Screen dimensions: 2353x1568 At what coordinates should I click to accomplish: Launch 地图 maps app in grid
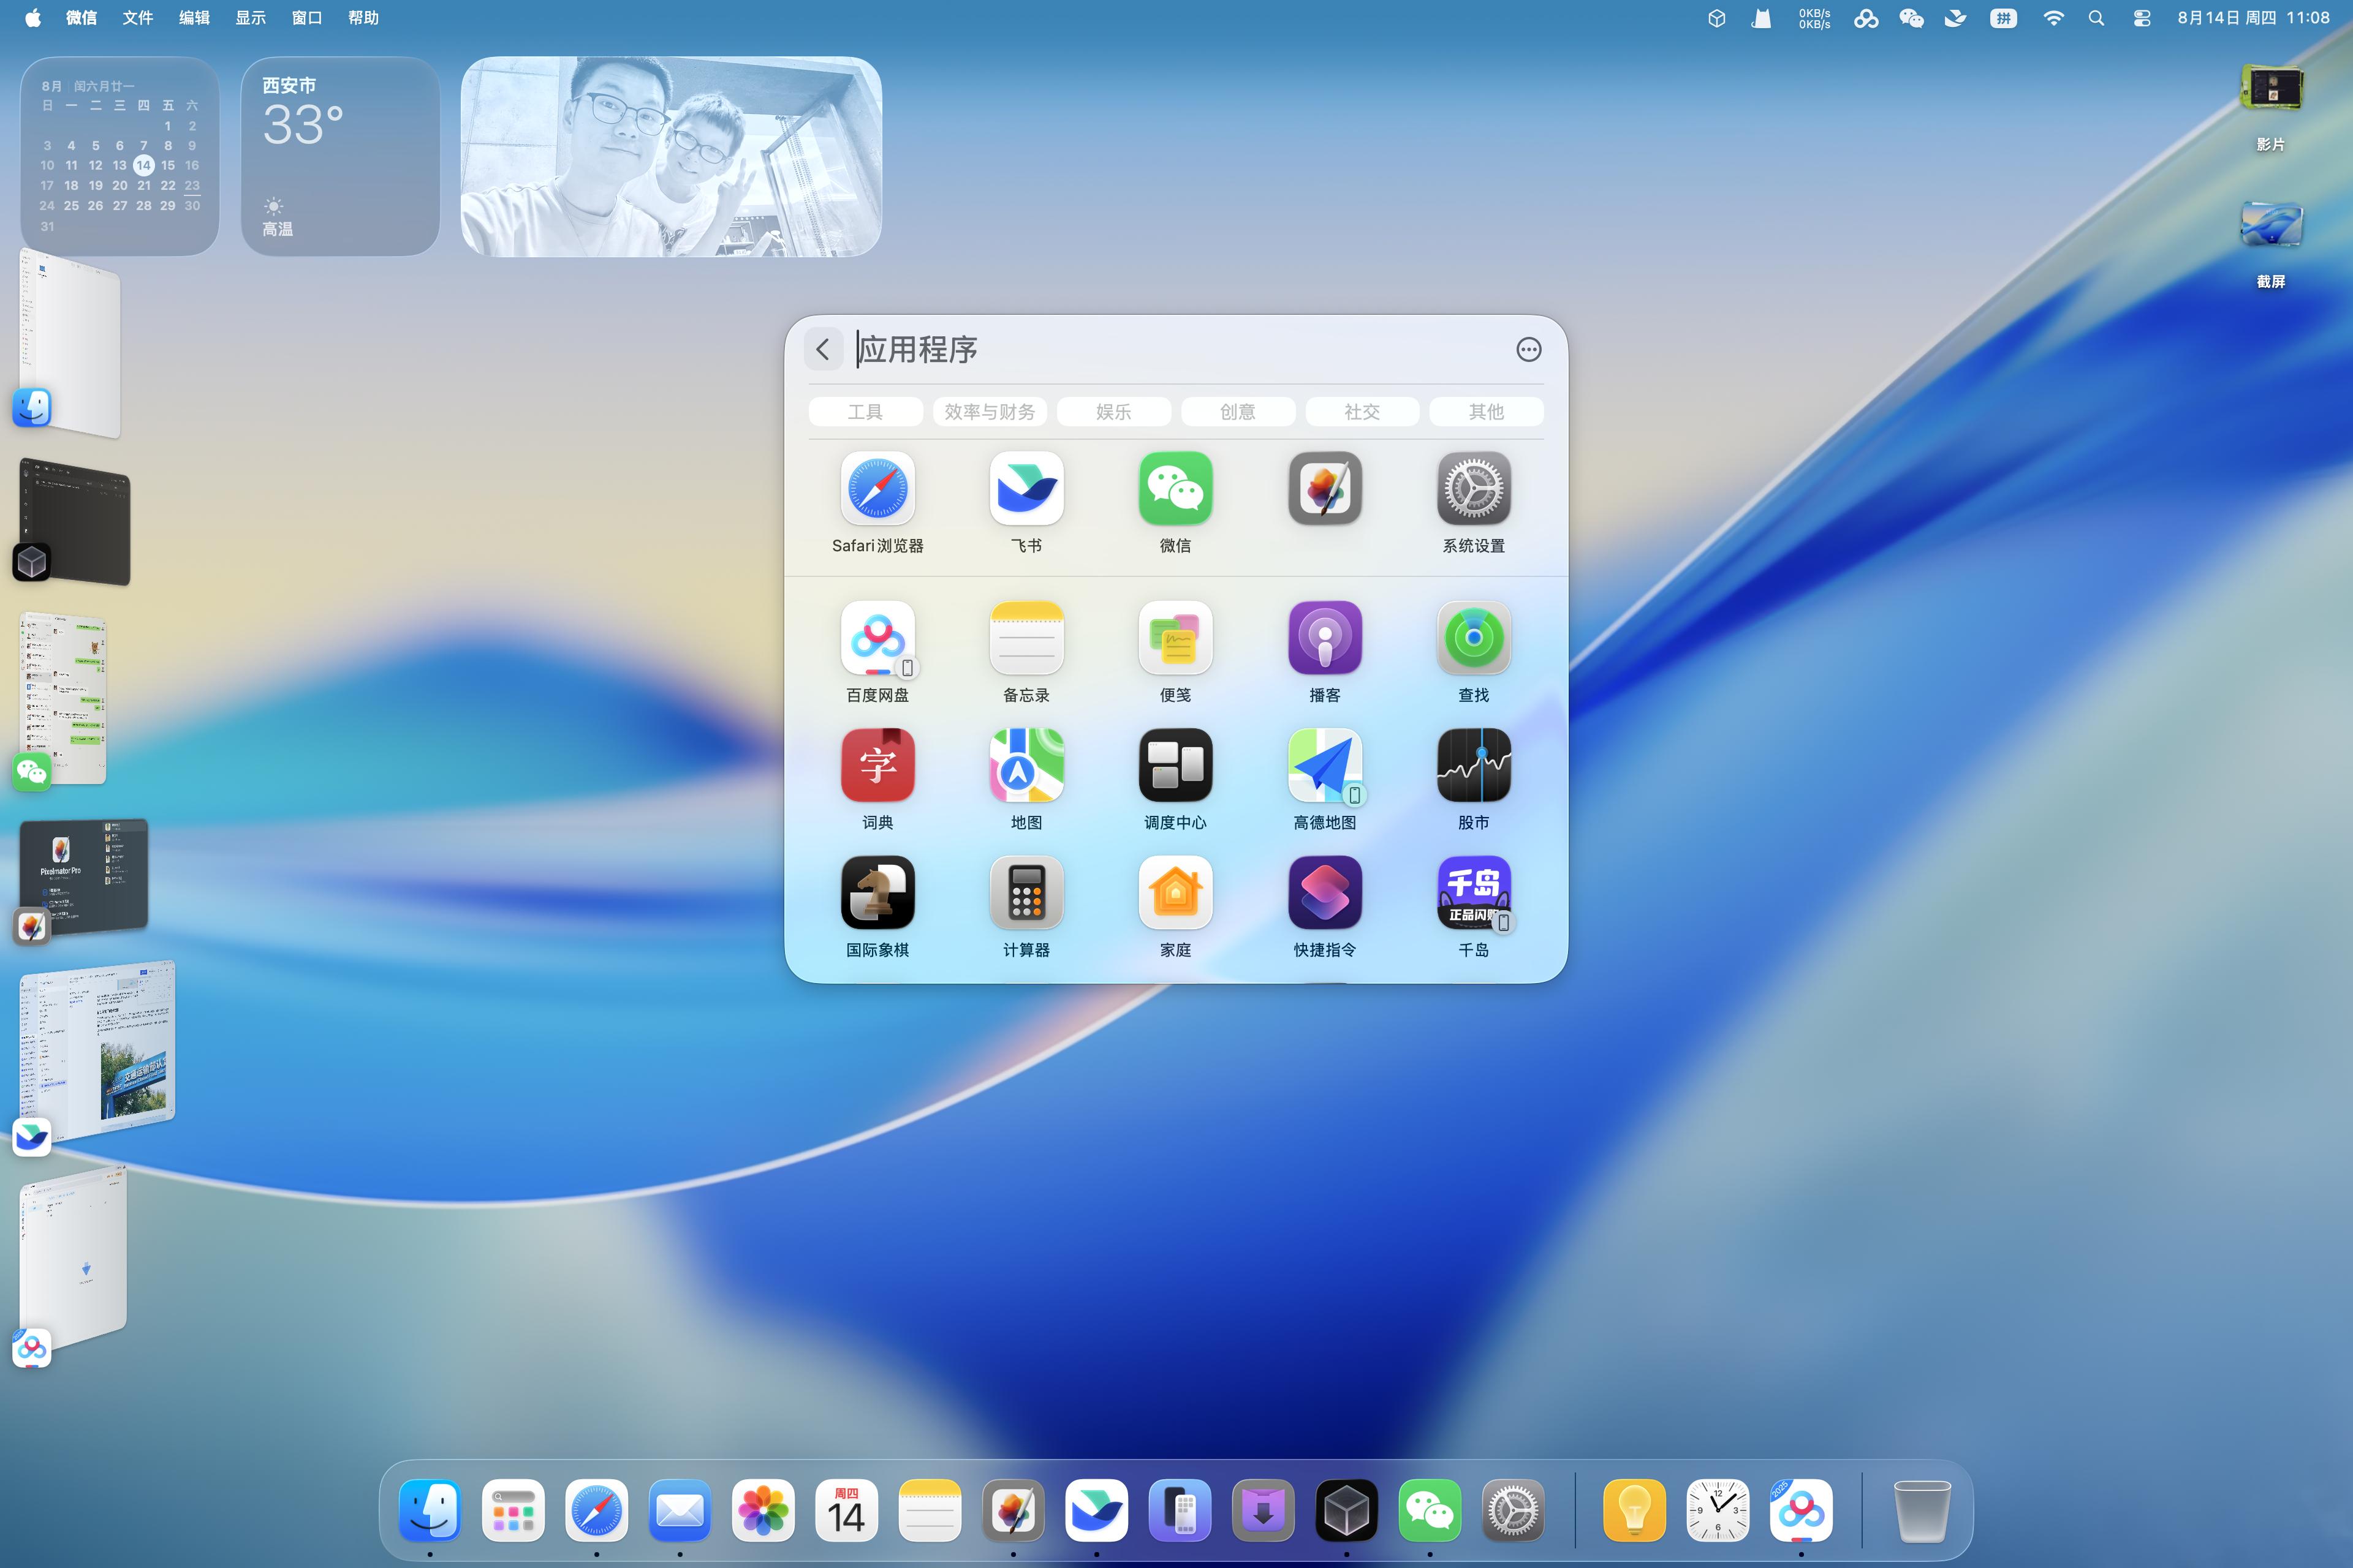1026,765
